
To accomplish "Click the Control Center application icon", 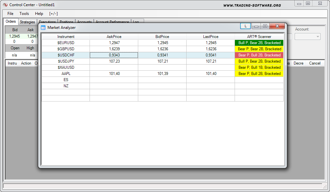I will [5, 5].
